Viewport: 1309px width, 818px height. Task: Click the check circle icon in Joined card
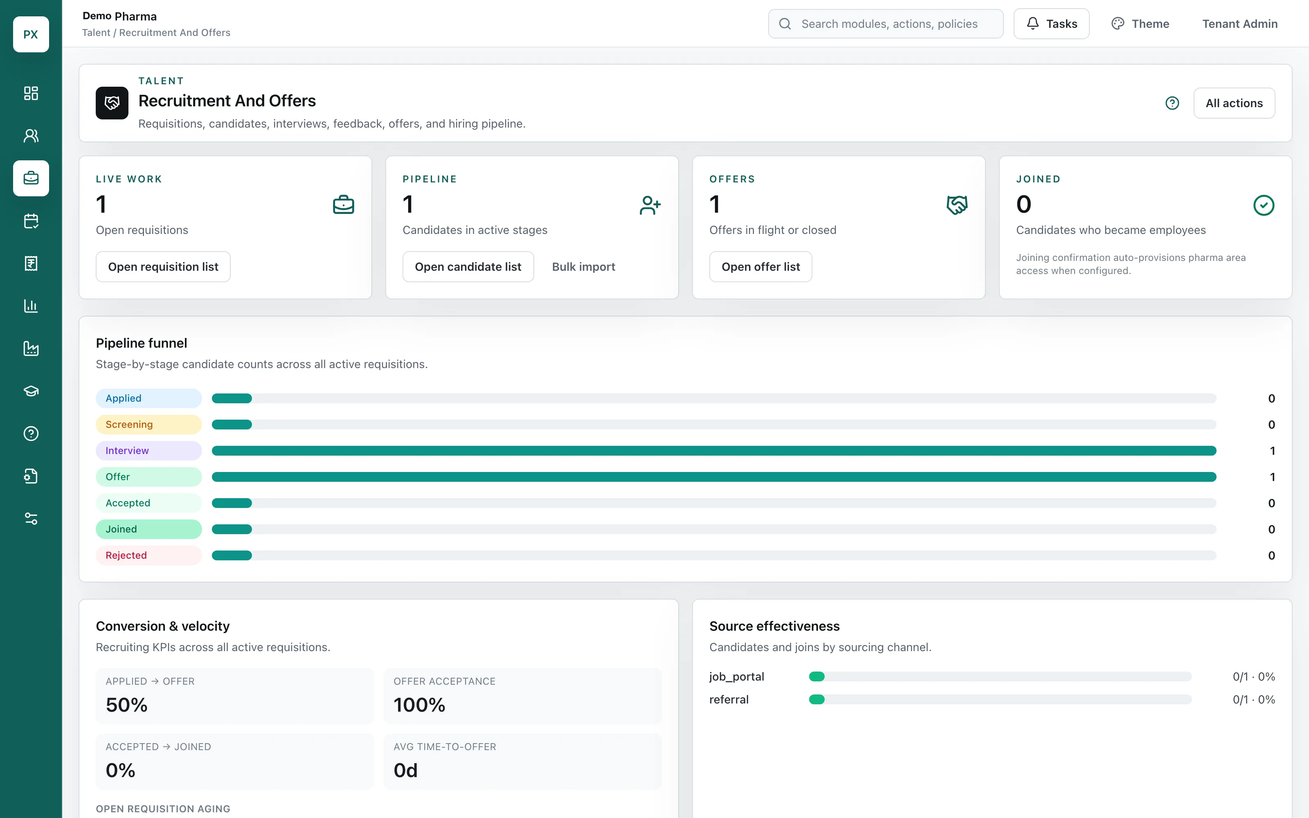tap(1264, 205)
